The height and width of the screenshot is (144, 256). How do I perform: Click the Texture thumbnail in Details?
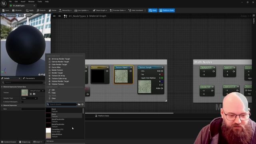coord(25,92)
